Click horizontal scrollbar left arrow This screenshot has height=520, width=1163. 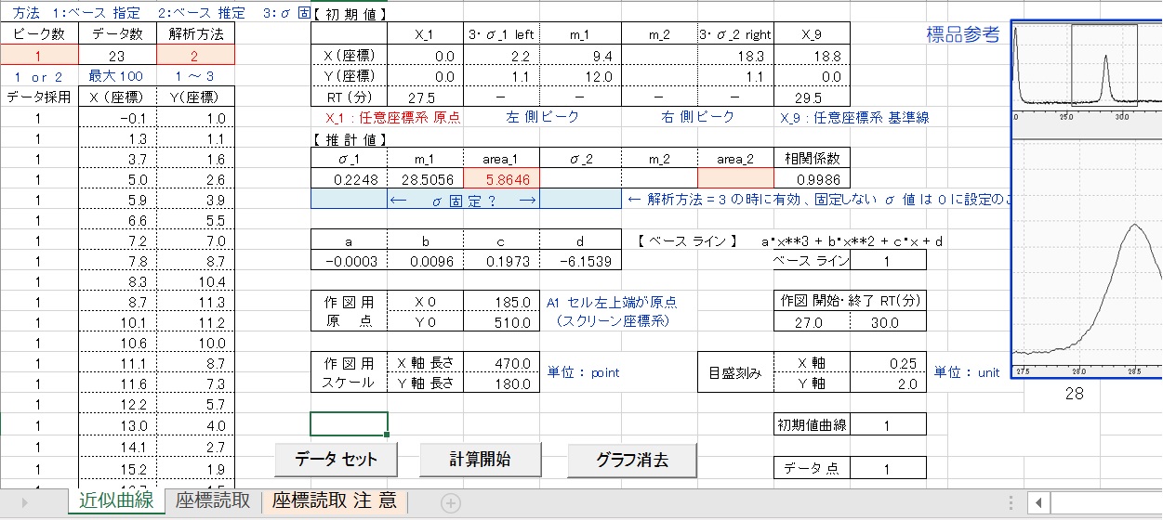pyautogui.click(x=1040, y=502)
